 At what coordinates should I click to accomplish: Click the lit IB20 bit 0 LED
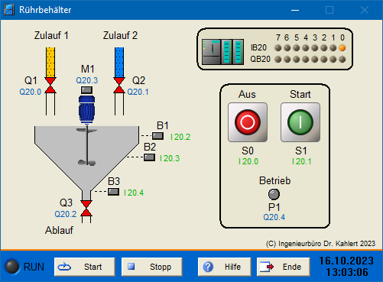click(x=342, y=48)
